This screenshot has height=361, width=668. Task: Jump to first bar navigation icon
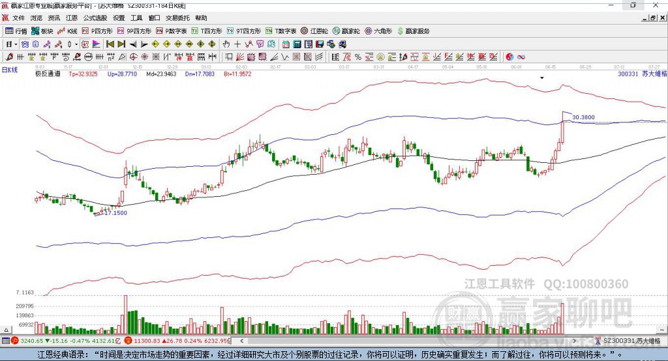[x=110, y=44]
